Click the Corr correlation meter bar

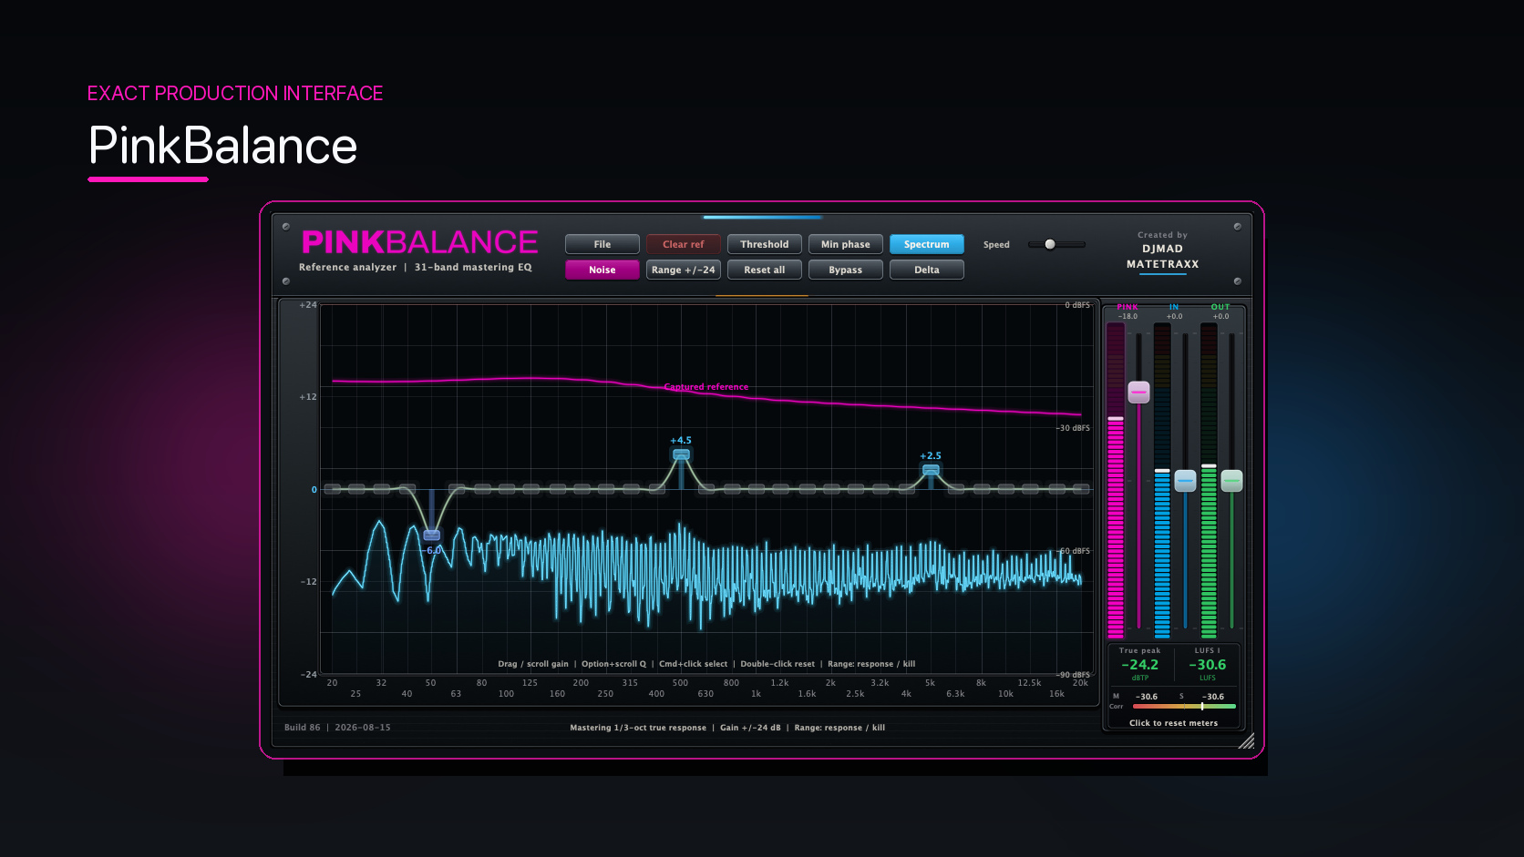pyautogui.click(x=1184, y=706)
